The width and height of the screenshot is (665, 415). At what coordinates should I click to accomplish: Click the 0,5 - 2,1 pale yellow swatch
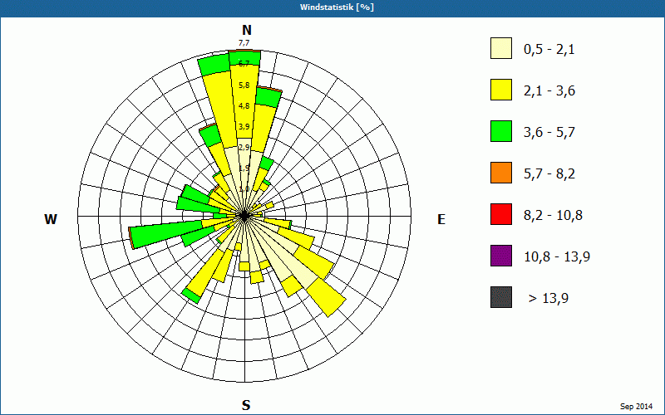pos(501,48)
